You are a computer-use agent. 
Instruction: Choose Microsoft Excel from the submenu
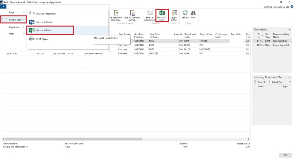(x=44, y=31)
